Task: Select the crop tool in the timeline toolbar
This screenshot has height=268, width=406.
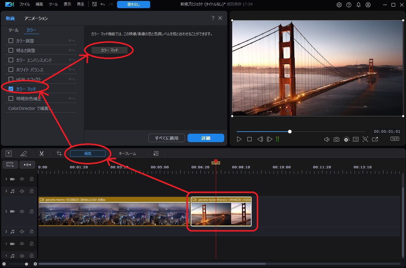Action: click(x=59, y=153)
